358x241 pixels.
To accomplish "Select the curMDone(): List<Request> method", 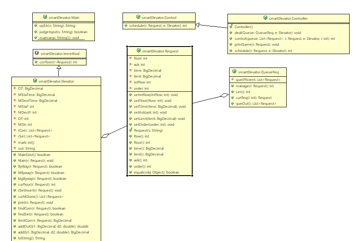I will [41, 197].
